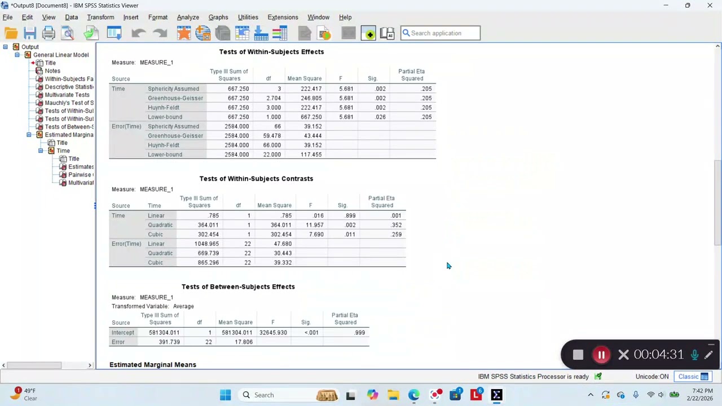The height and width of the screenshot is (406, 722).
Task: Open the Help menu
Action: pyautogui.click(x=345, y=17)
